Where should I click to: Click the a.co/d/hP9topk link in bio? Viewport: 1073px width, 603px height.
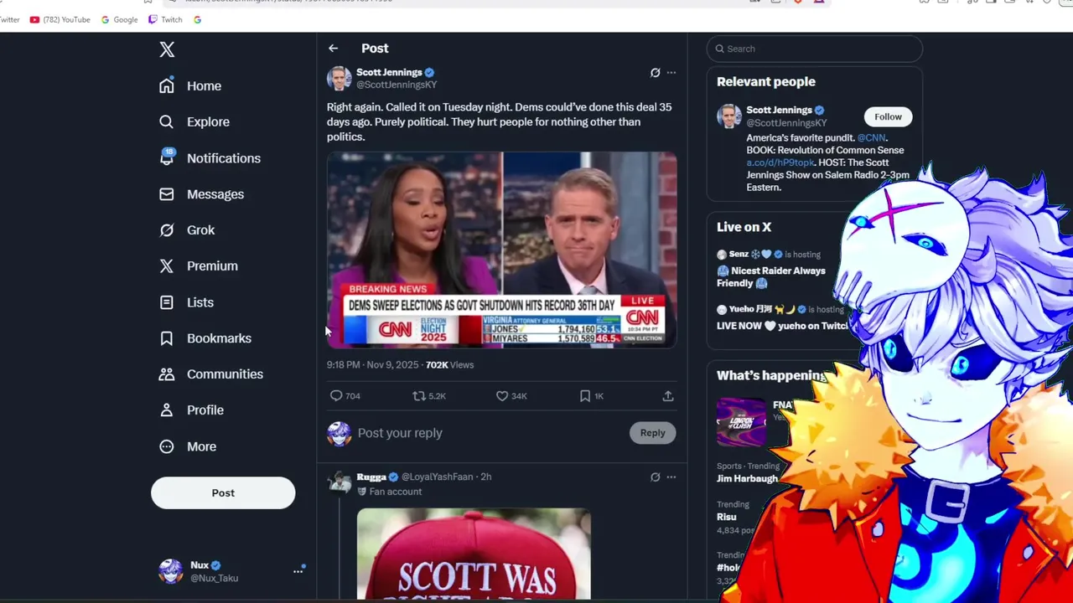(x=780, y=162)
